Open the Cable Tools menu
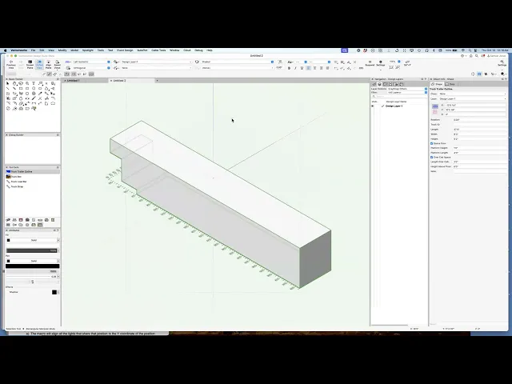512x384 pixels. (x=158, y=50)
